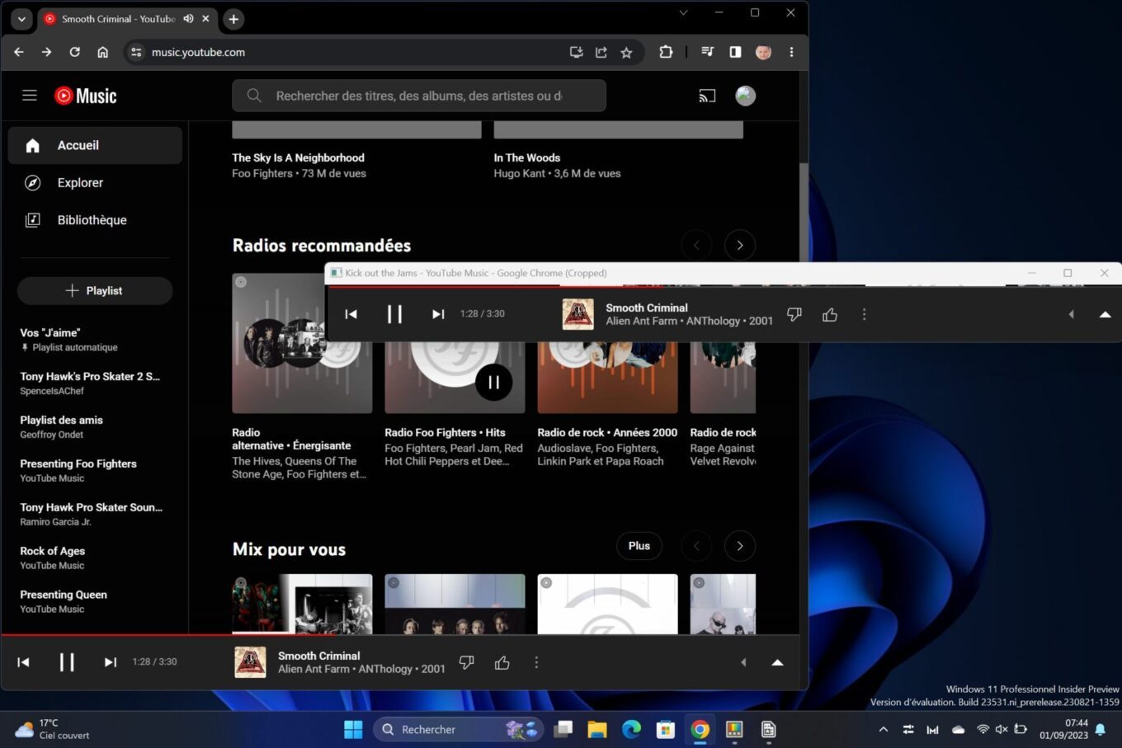The height and width of the screenshot is (748, 1122).
Task: Open Bibliothèque in sidebar
Action: 95,220
